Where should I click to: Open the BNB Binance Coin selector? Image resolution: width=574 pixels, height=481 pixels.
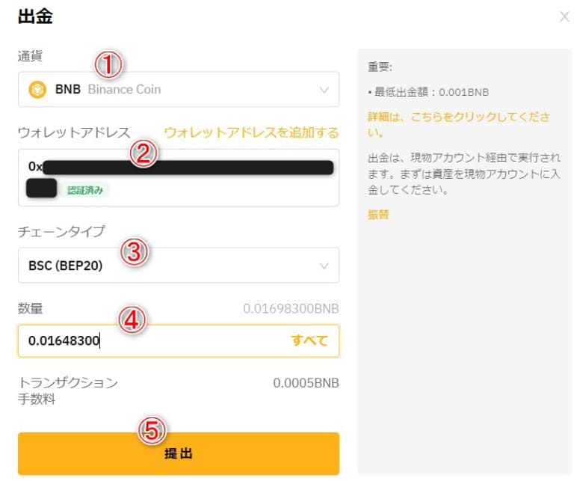pyautogui.click(x=179, y=89)
